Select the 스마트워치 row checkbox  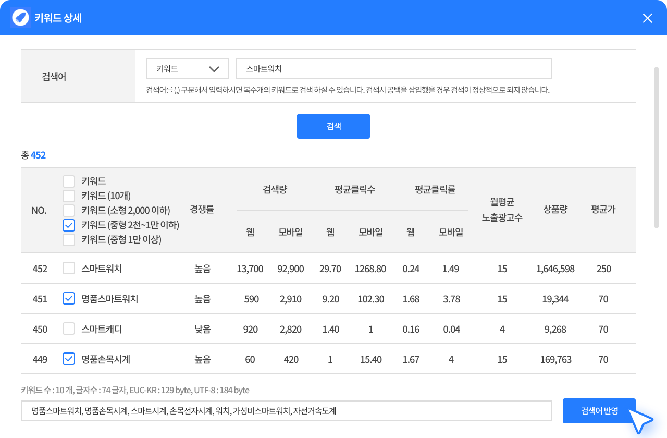tap(69, 269)
